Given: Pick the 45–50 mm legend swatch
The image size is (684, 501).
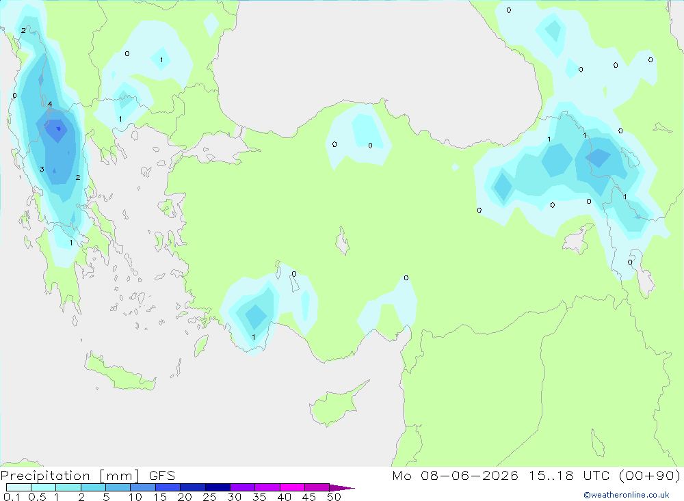Looking at the screenshot, I should point(317,487).
